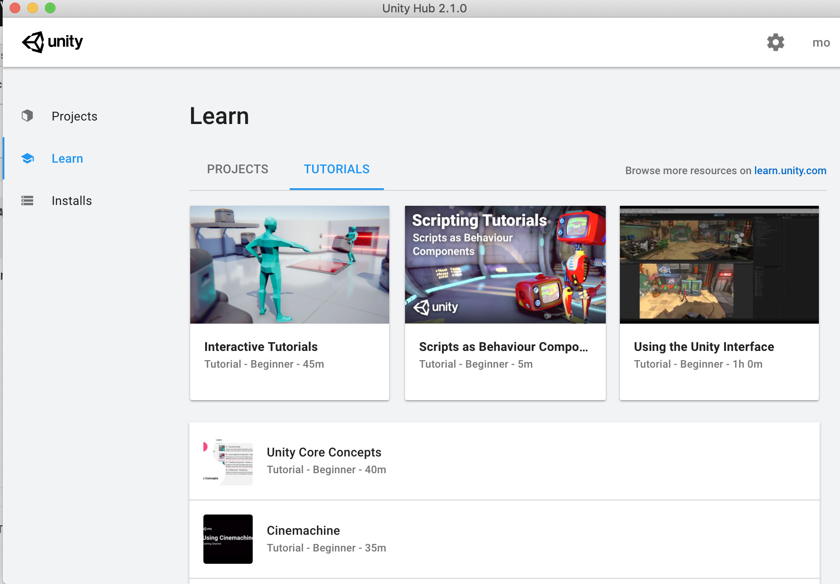Minimize the Unity Hub window
This screenshot has width=840, height=584.
coord(33,8)
